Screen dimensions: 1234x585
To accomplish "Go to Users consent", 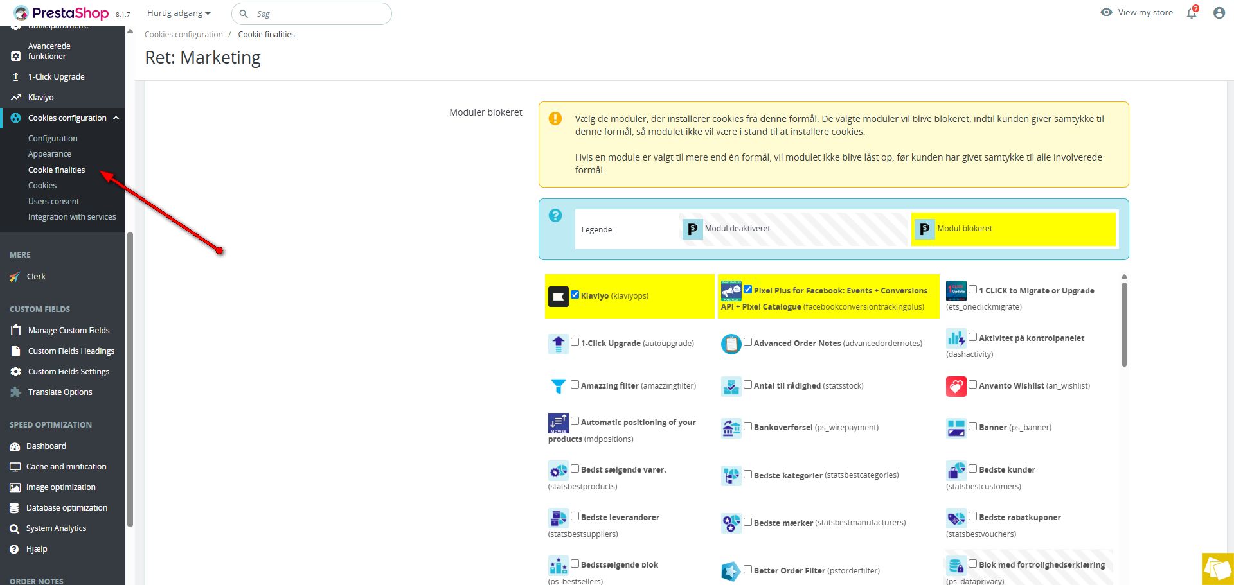I will coord(54,202).
